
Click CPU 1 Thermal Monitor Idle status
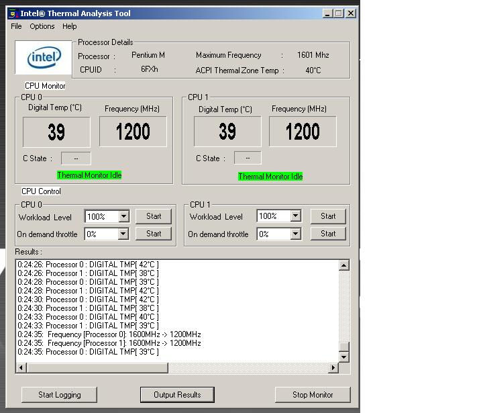point(270,177)
